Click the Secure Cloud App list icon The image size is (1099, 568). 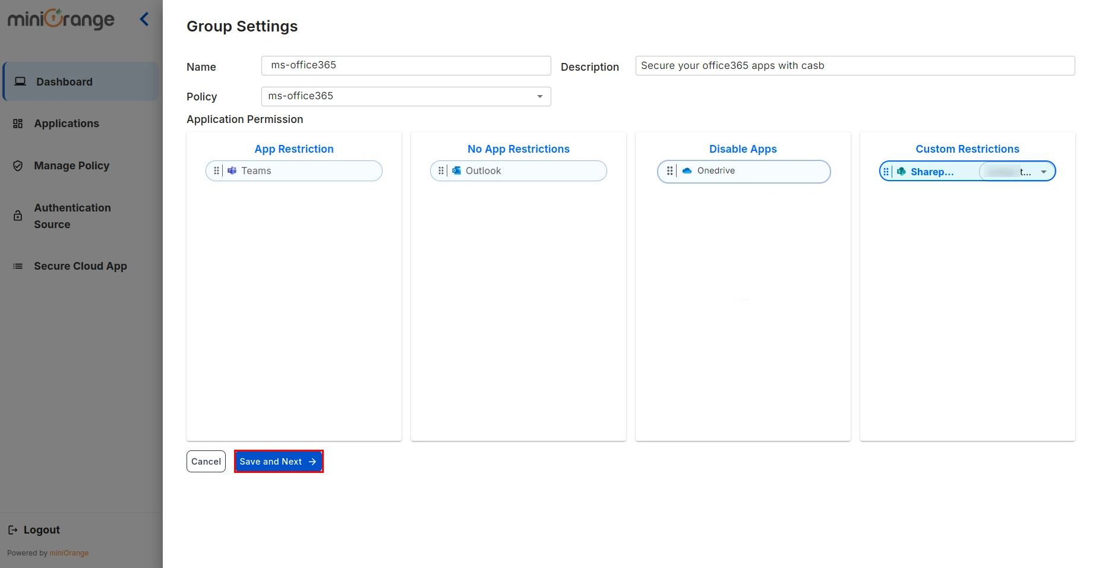click(18, 266)
